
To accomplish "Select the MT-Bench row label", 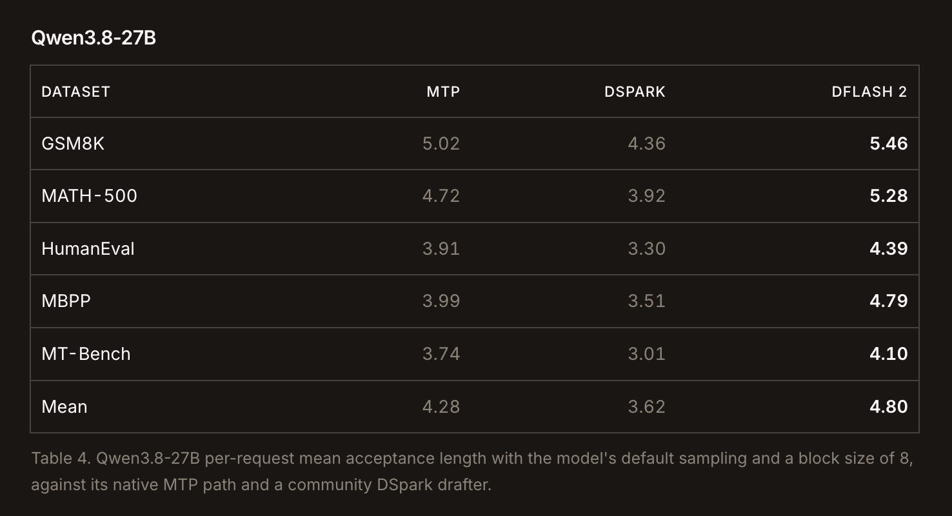I will click(x=86, y=354).
